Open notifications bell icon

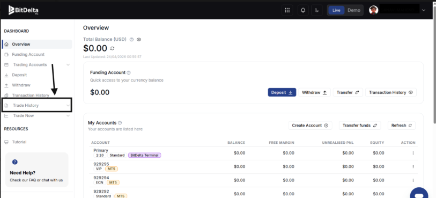(303, 10)
